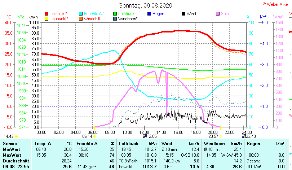Click the green Luftdruck legend swatch
This screenshot has height=170, width=292.
pos(115,14)
